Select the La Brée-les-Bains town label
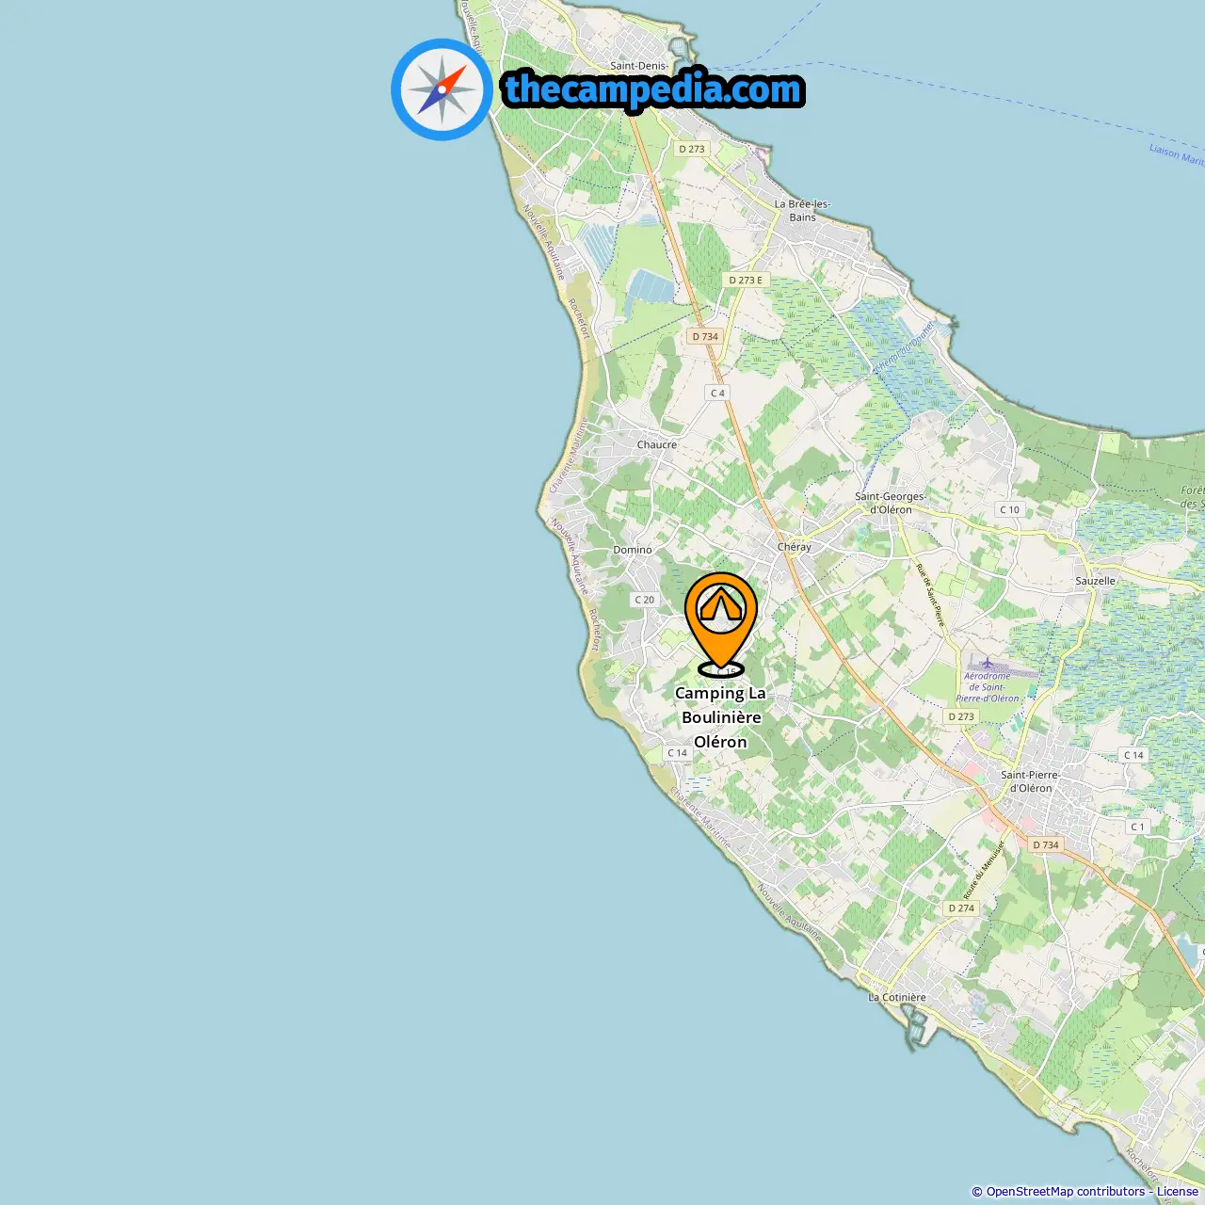The image size is (1205, 1205). click(803, 210)
